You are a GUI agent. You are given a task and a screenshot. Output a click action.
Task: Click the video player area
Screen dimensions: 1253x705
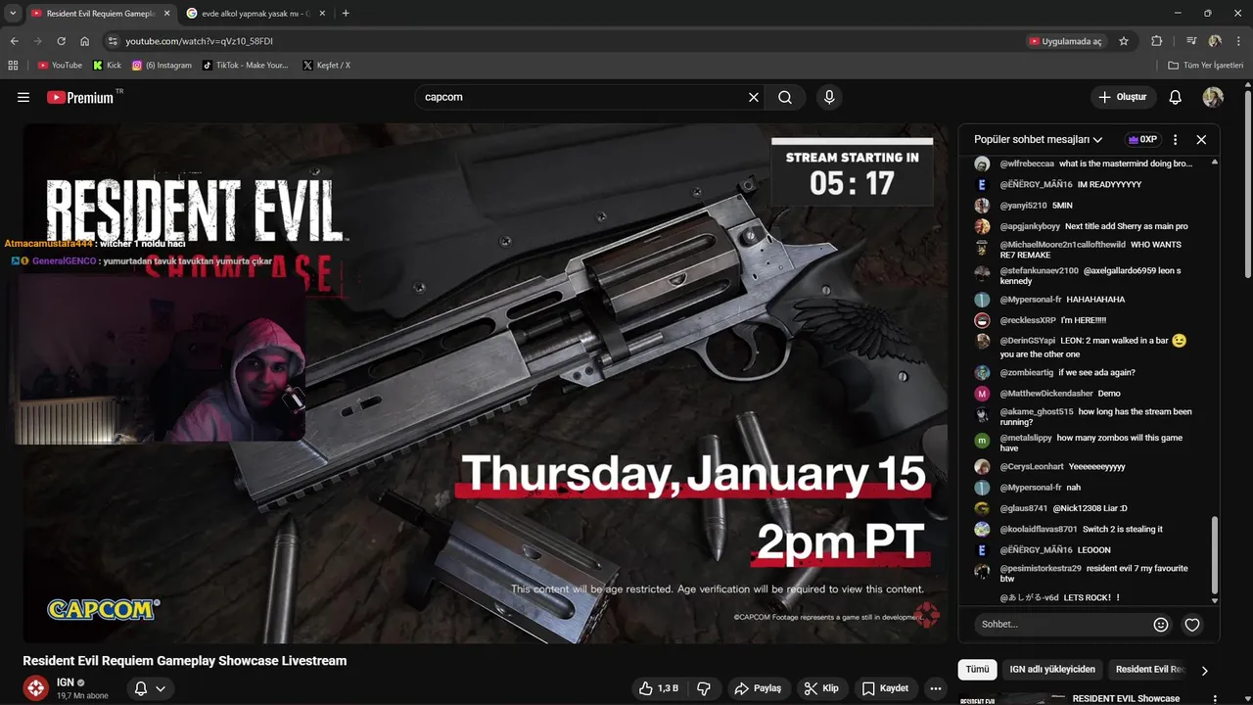click(x=486, y=383)
